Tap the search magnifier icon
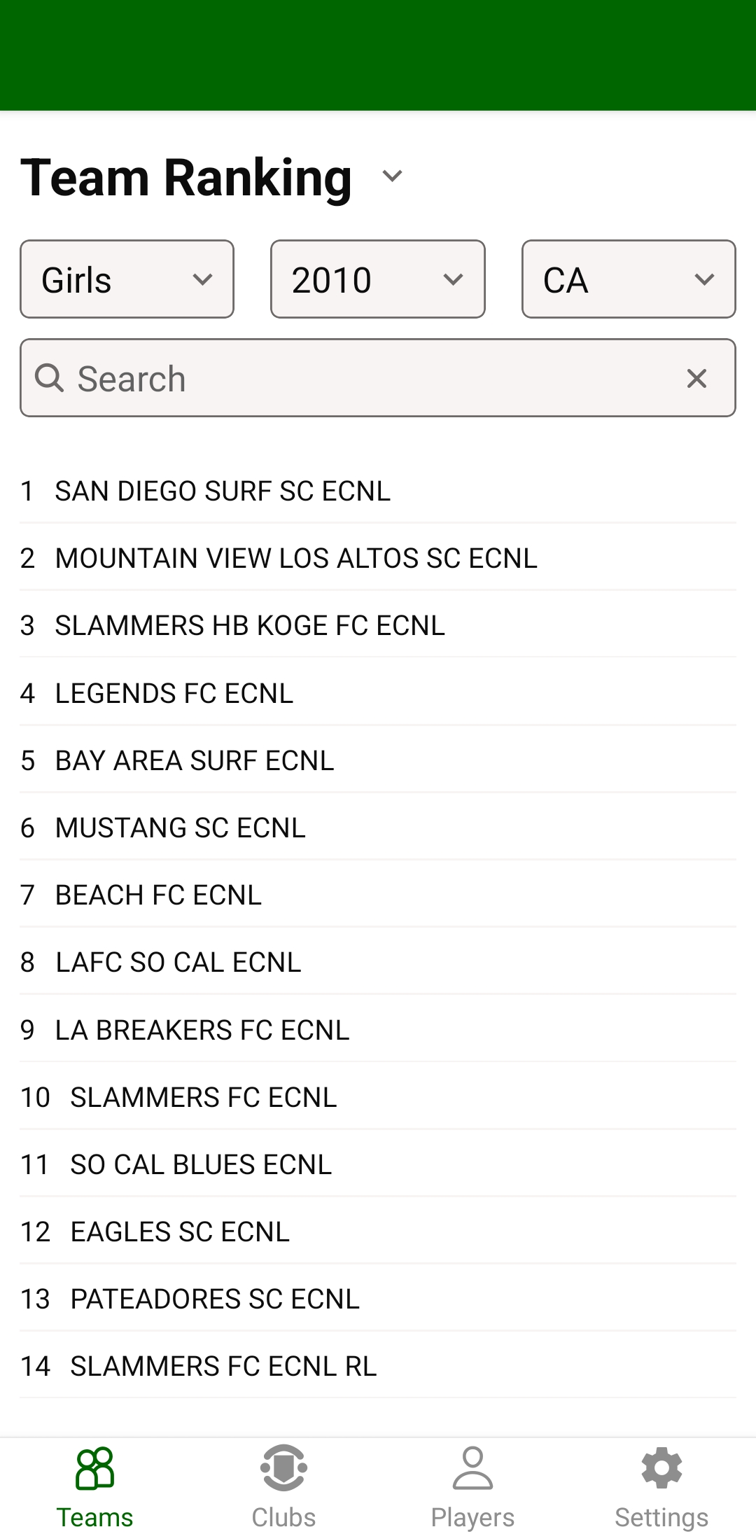The width and height of the screenshot is (756, 1534). coord(49,379)
